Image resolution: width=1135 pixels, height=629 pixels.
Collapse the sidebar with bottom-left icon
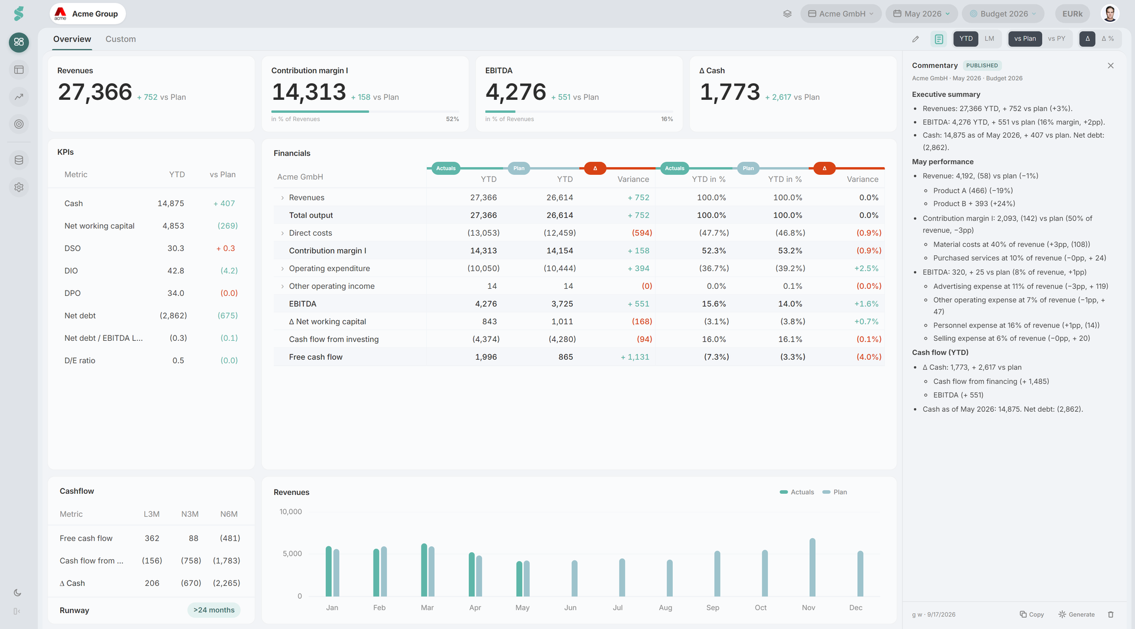17,611
